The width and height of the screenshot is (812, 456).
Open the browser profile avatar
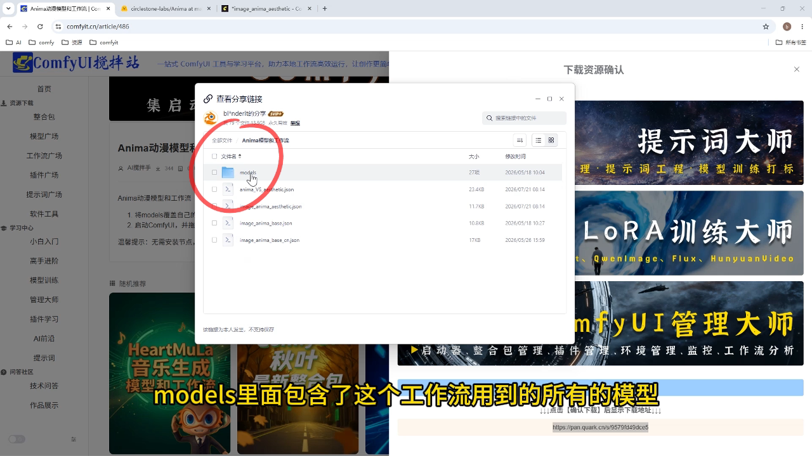[x=787, y=27]
